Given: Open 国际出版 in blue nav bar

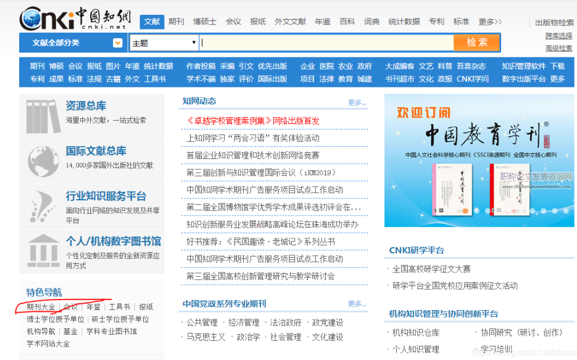Looking at the screenshot, I should click(272, 79).
